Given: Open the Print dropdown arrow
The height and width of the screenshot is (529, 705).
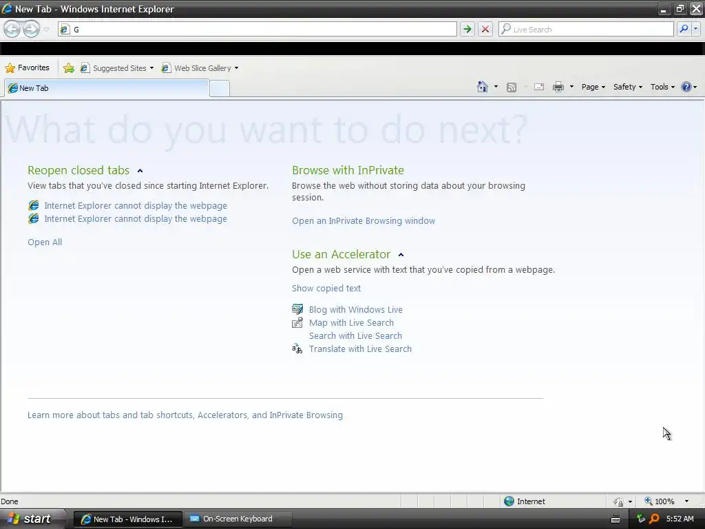Looking at the screenshot, I should tap(571, 87).
